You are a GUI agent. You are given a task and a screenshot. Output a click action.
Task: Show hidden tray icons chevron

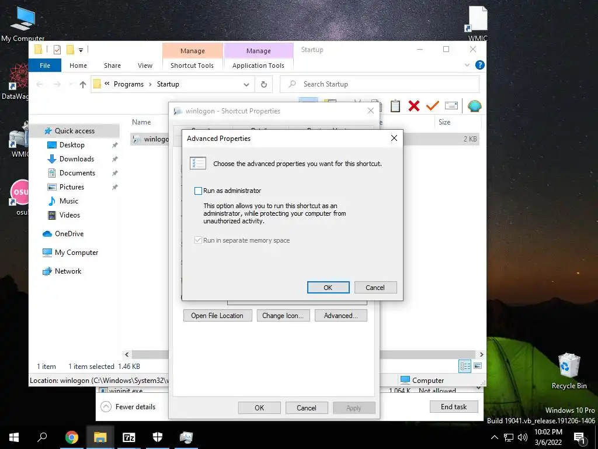pos(494,437)
